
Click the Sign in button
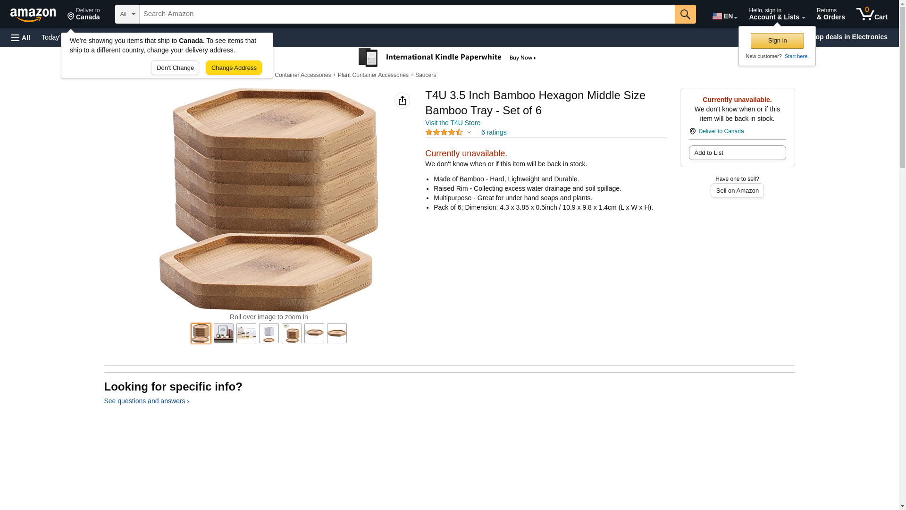click(777, 41)
